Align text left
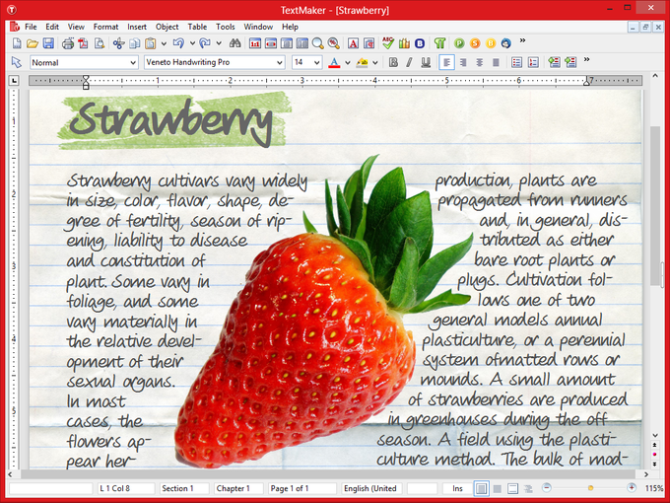 (x=446, y=62)
